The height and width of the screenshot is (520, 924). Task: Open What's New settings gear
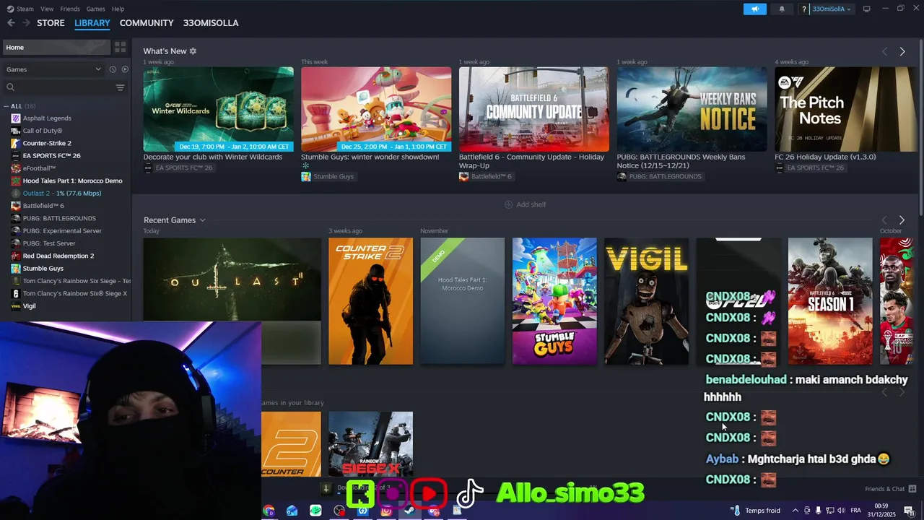(193, 51)
